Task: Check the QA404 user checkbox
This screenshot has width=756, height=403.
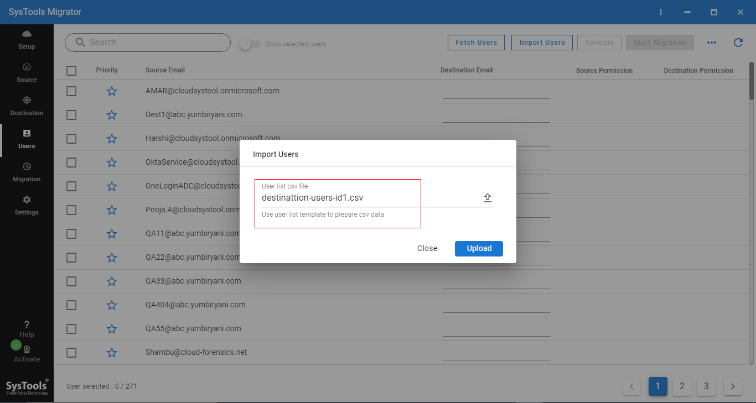Action: 71,305
